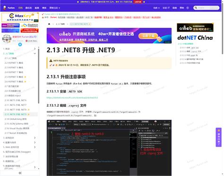Click the Gadmin advertisement logo
Viewport: 224px width, 176px height.
[x=29, y=25]
